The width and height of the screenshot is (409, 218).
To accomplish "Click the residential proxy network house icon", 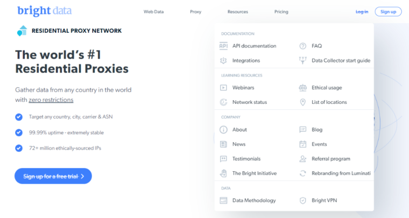I will [22, 31].
